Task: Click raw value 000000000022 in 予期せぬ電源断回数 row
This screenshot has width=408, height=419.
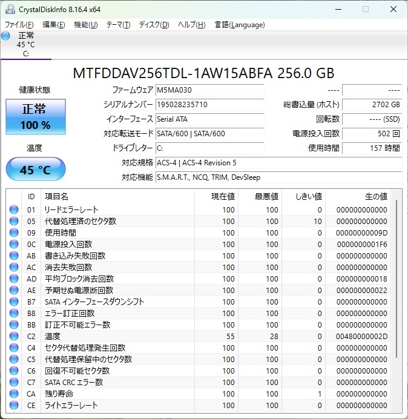Action: pyautogui.click(x=362, y=290)
